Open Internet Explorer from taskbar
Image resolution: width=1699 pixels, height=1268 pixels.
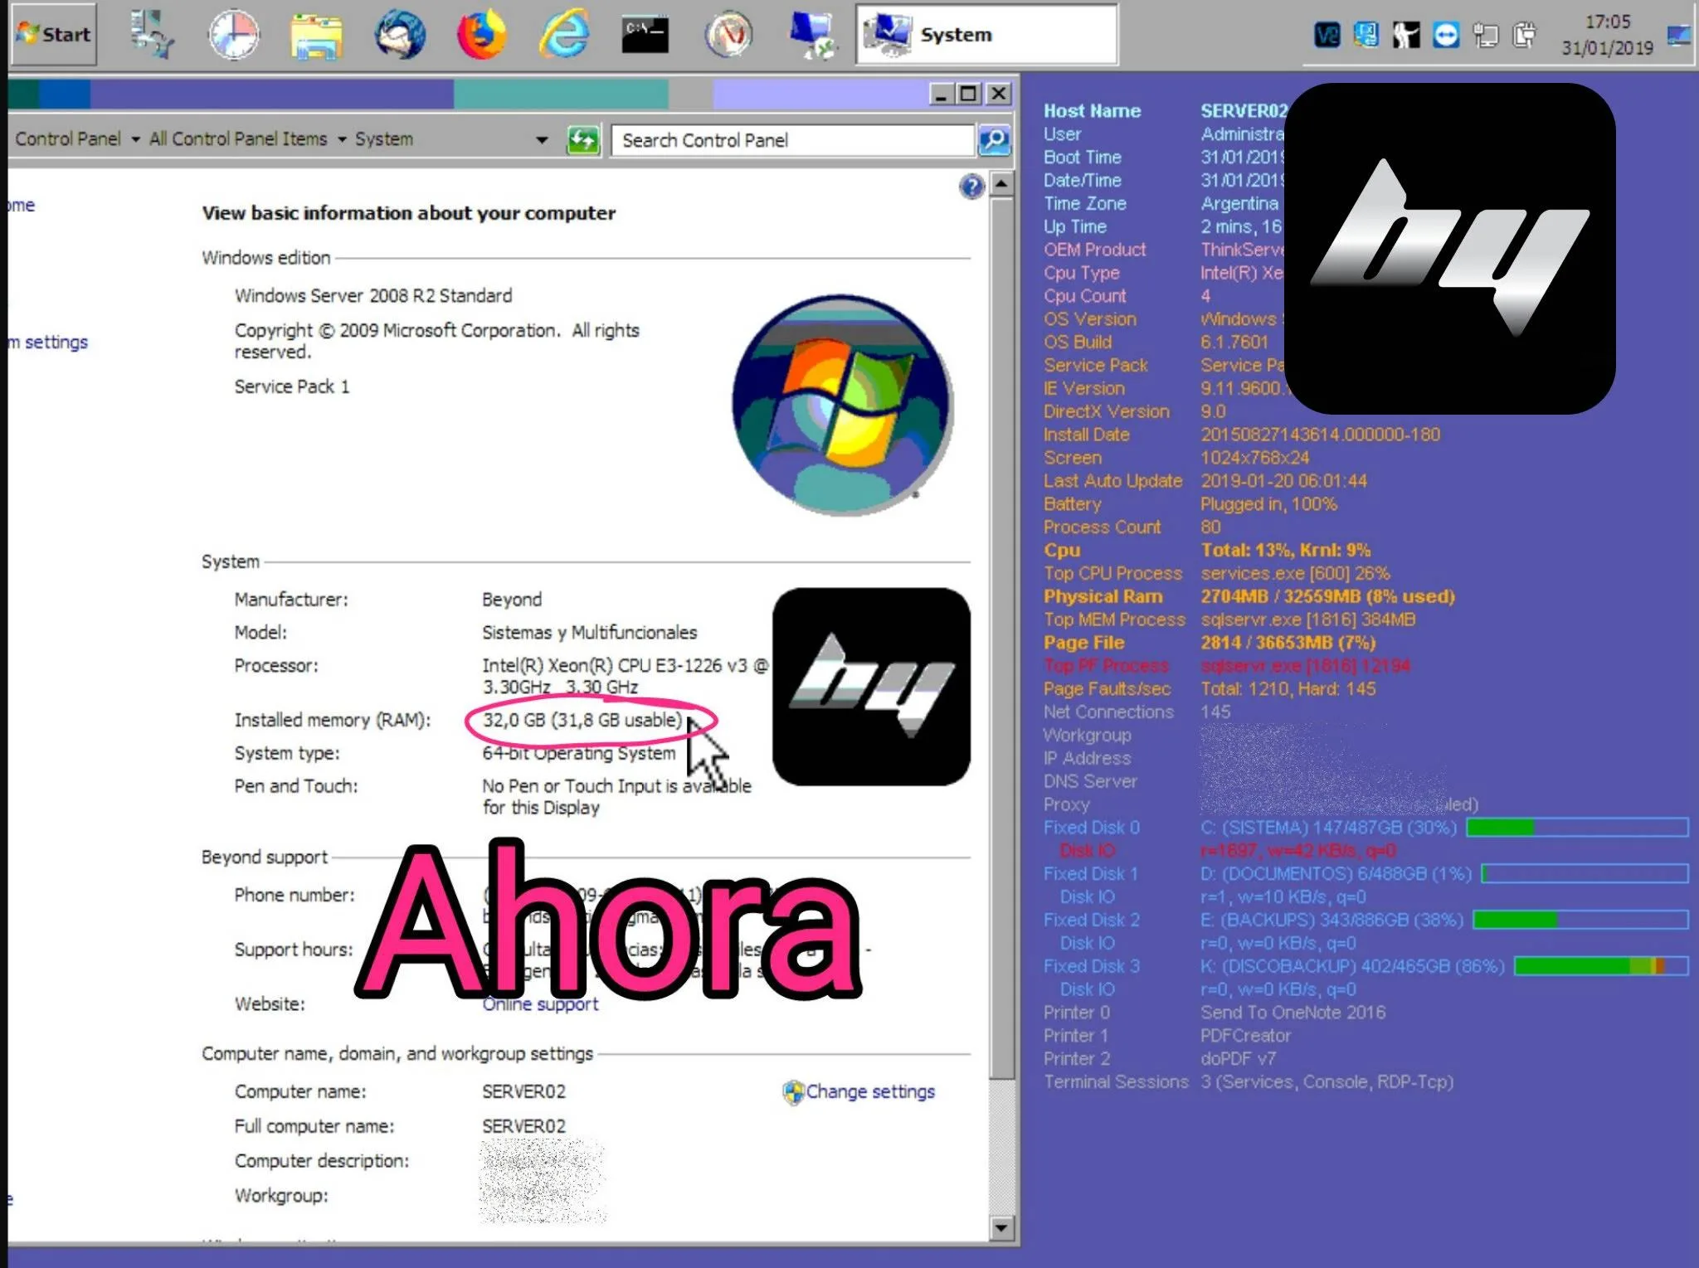(x=564, y=34)
